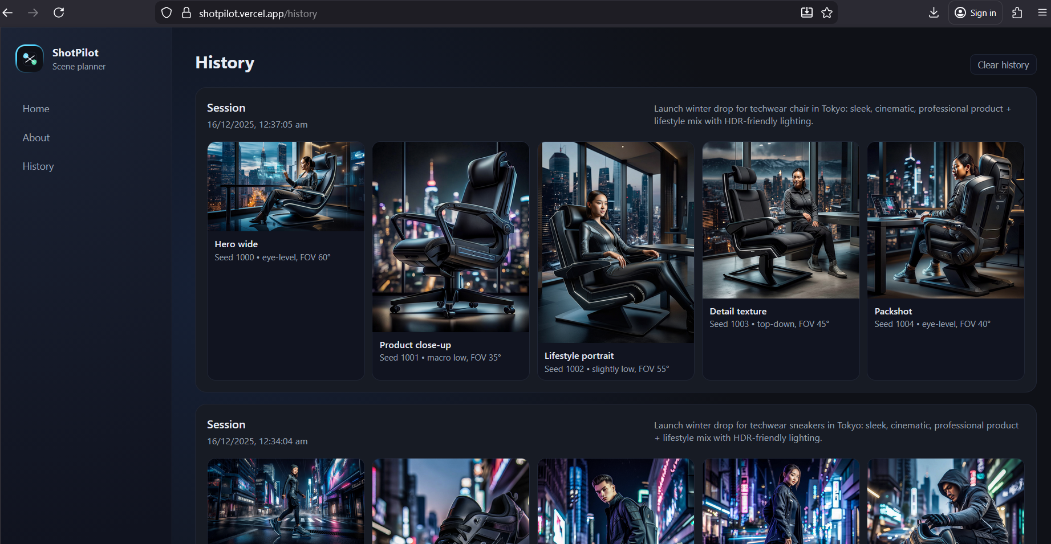Image resolution: width=1051 pixels, height=544 pixels.
Task: Click 'Seed 1000 • eye-level, FOV 60°' text
Action: click(x=273, y=257)
